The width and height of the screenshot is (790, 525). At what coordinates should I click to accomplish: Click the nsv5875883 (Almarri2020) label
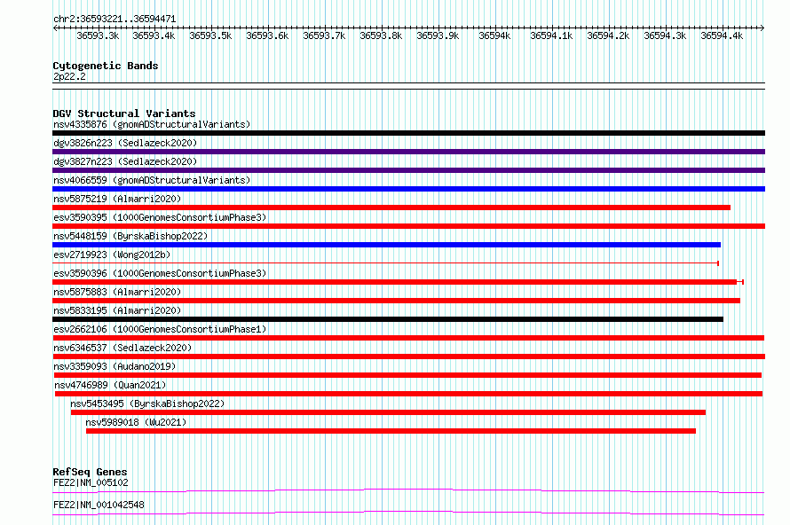point(117,292)
